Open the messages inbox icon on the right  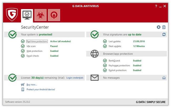point(164,78)
